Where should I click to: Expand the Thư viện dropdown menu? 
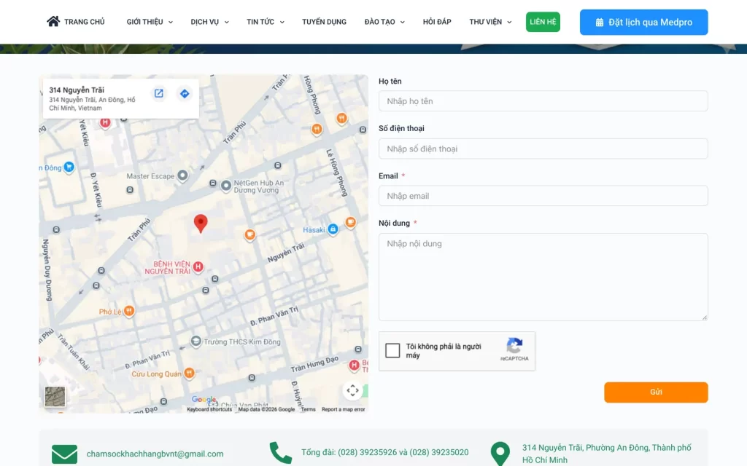coord(490,22)
